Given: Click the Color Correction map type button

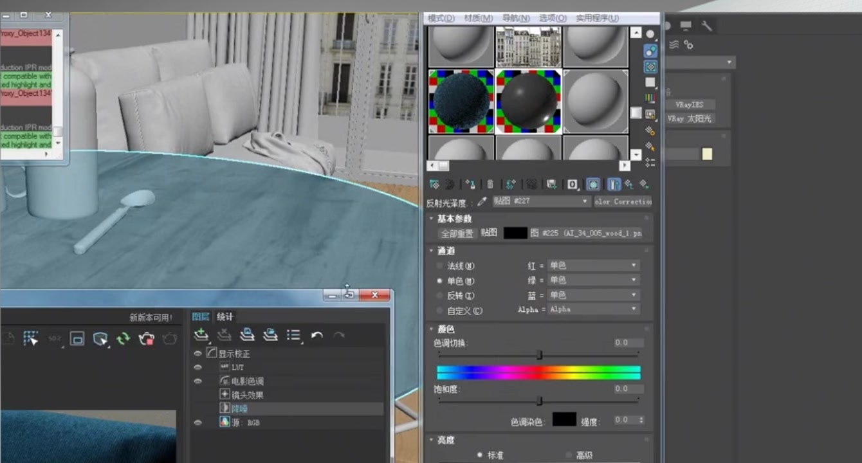Looking at the screenshot, I should point(623,201).
